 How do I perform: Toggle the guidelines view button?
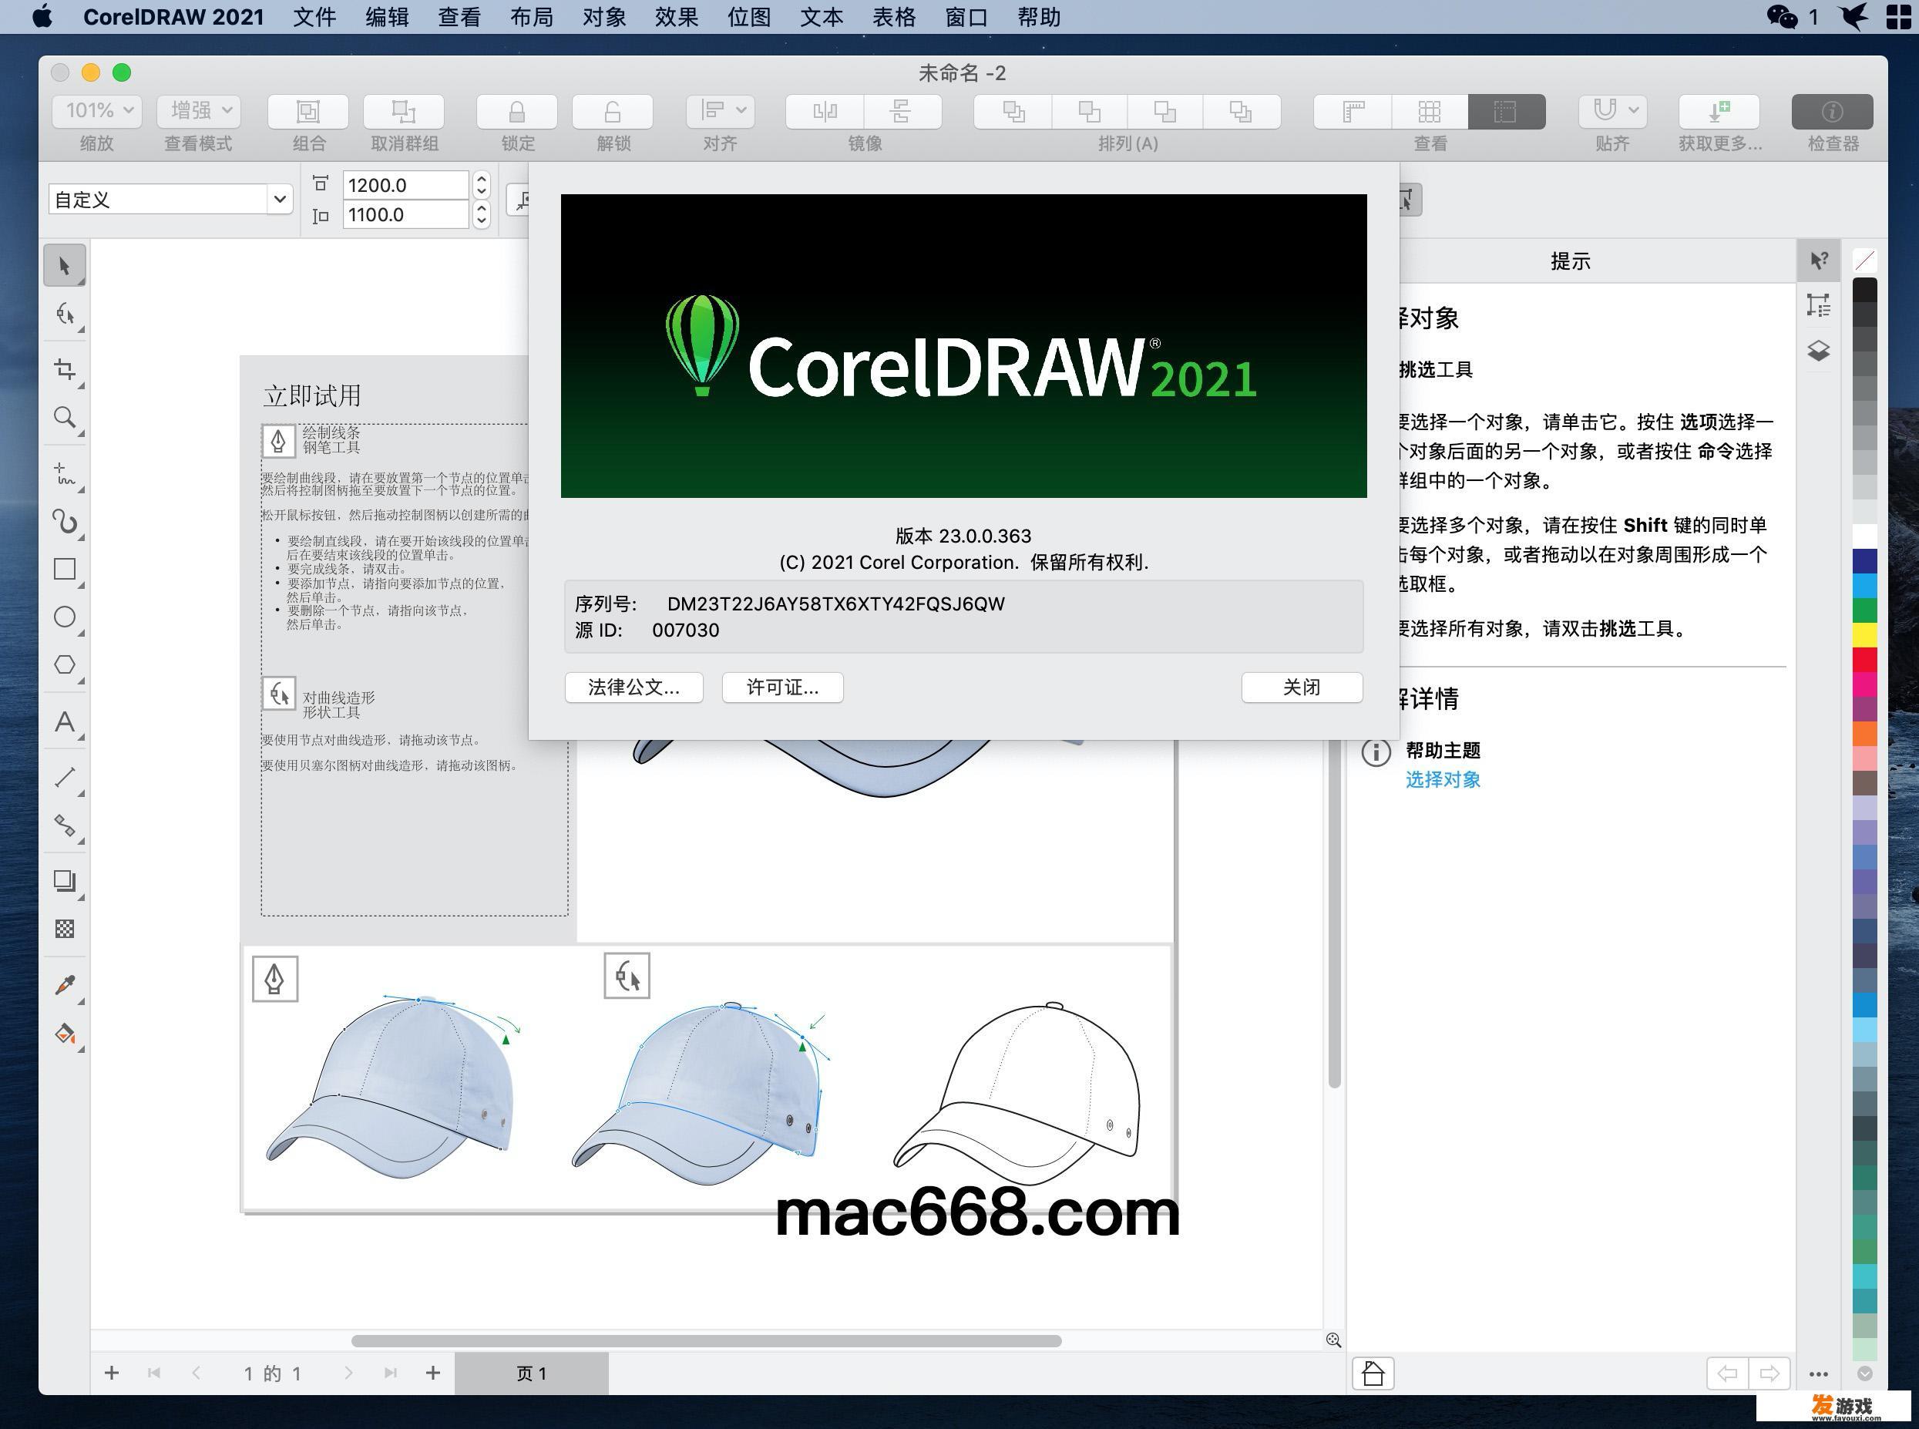point(1506,112)
